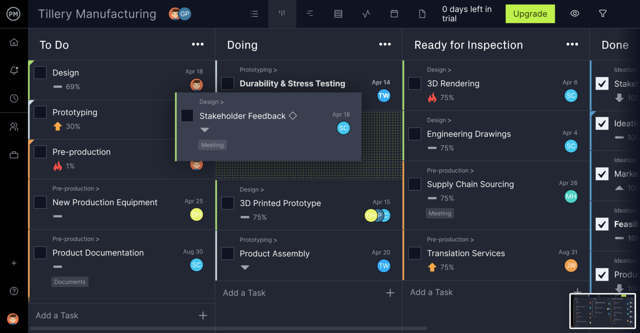Open Stakeholder Feedback priority dropdown arrow
Screen dimensions: 640x333
205,130
